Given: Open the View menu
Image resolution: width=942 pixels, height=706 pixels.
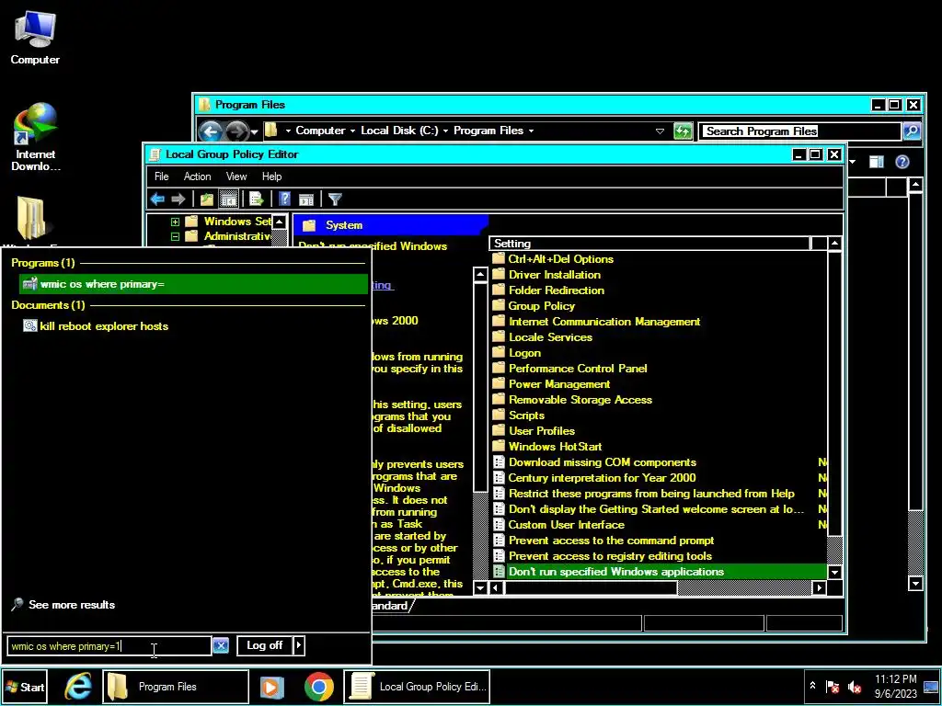Looking at the screenshot, I should click(x=236, y=176).
